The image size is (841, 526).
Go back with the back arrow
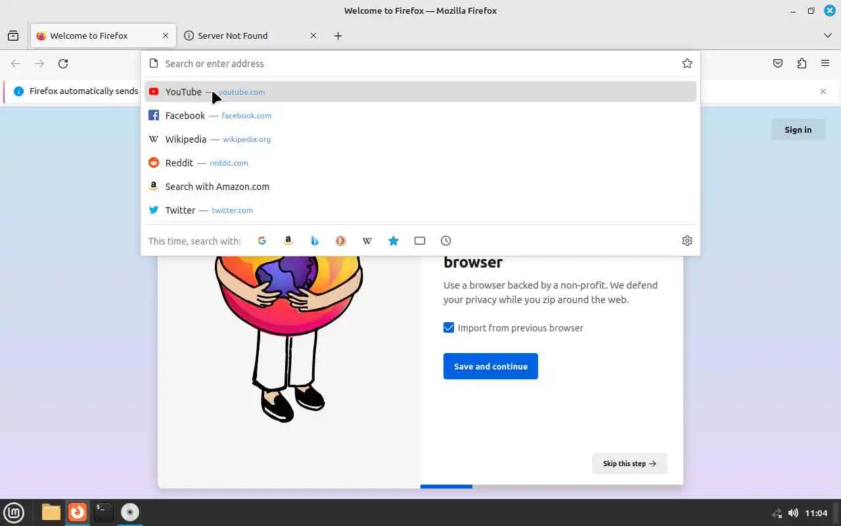(x=16, y=64)
